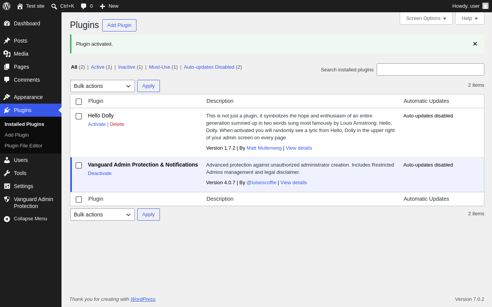Deactivate the Vanguard Admin Protection plugin

tap(100, 173)
